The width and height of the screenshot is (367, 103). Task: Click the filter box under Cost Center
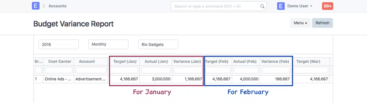(59, 70)
